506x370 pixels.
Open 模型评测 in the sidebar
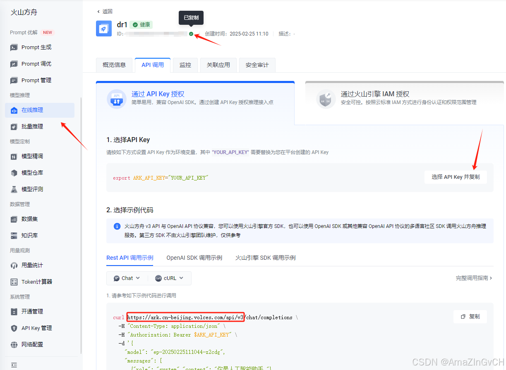pos(40,190)
